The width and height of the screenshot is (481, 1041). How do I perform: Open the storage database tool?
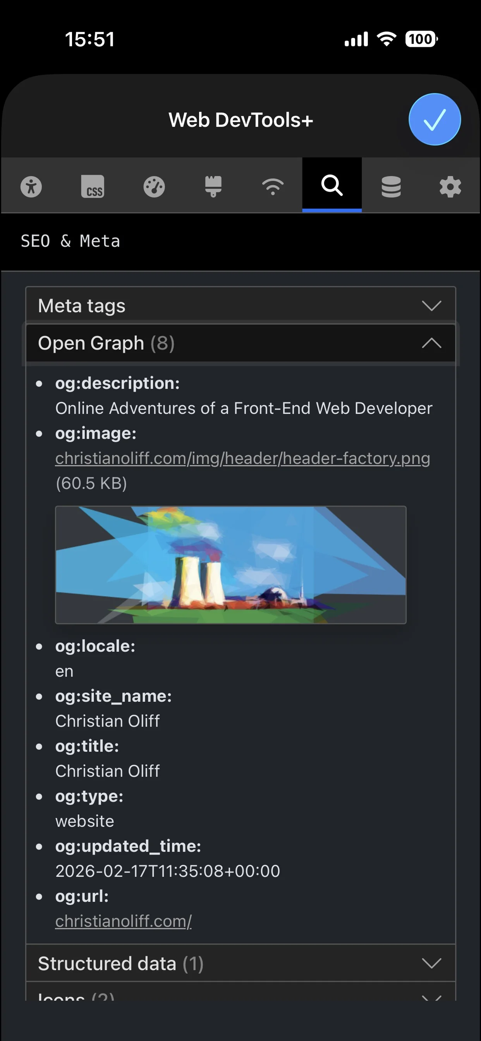(x=391, y=186)
